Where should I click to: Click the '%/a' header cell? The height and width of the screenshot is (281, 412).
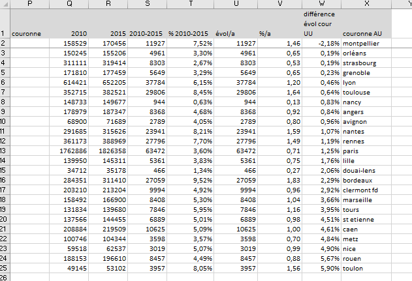click(x=280, y=23)
